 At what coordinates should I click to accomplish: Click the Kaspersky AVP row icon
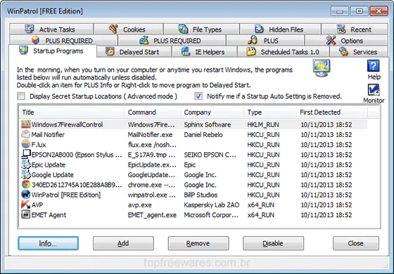coord(26,204)
